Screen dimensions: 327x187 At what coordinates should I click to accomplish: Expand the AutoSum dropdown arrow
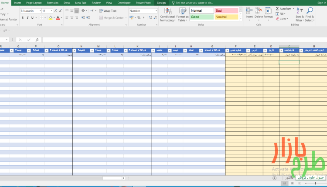pos(293,9)
